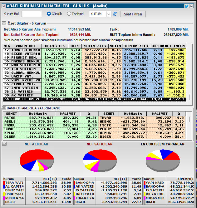Viewport: 197px width, 208px height.
Task: Click ASTOR in the buy list
Action: pyautogui.click(x=10, y=118)
